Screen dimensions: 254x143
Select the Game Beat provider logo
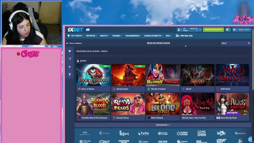pyautogui.click(x=202, y=133)
